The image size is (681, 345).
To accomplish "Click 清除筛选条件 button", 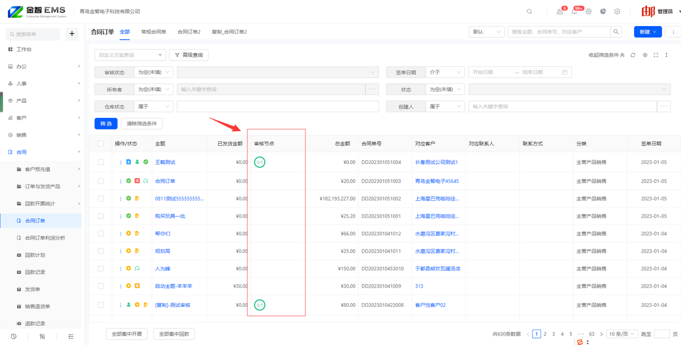I will click(142, 124).
